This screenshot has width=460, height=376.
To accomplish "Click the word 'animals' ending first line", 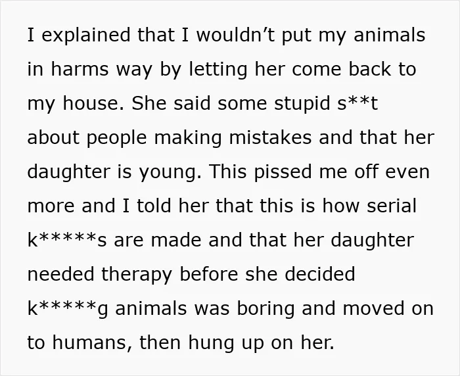I will [x=389, y=35].
